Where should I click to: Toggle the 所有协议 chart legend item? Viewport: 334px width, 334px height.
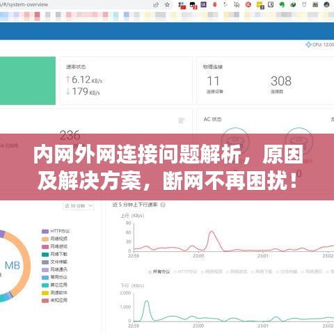(159, 271)
